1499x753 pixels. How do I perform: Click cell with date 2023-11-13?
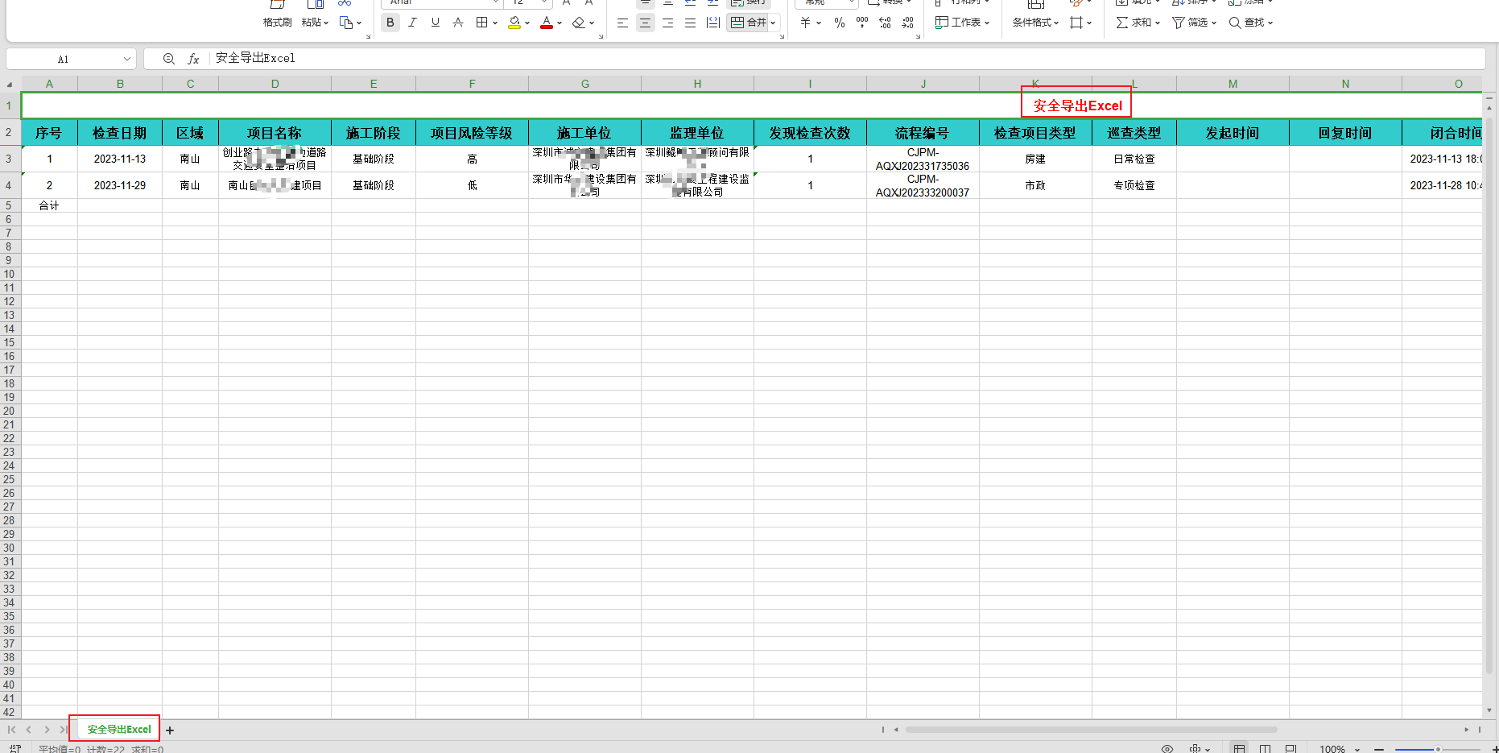click(120, 159)
